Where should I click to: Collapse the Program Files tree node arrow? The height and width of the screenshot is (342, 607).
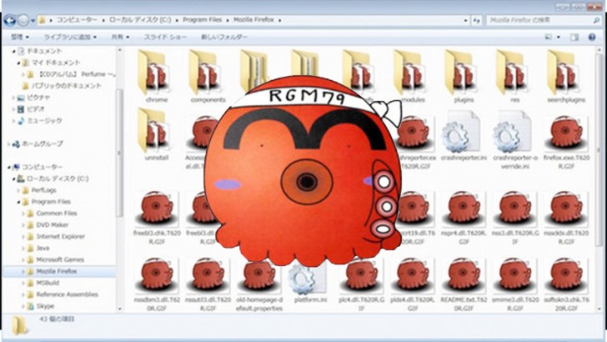click(x=18, y=202)
